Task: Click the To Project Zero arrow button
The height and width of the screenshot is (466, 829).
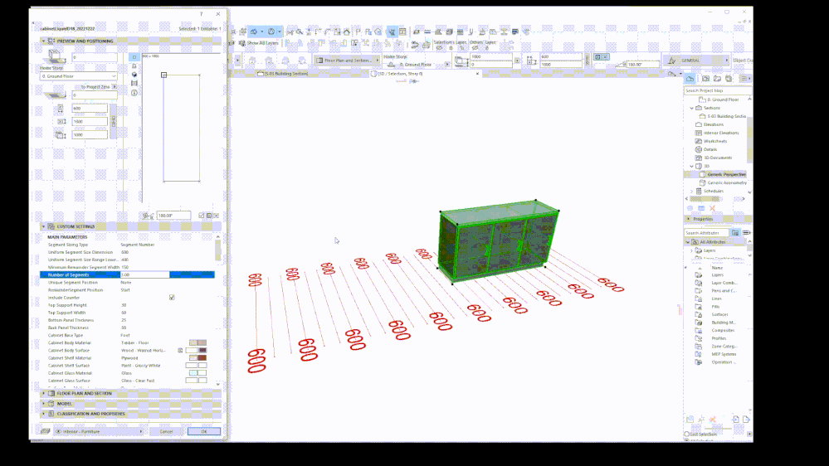Action: (115, 86)
